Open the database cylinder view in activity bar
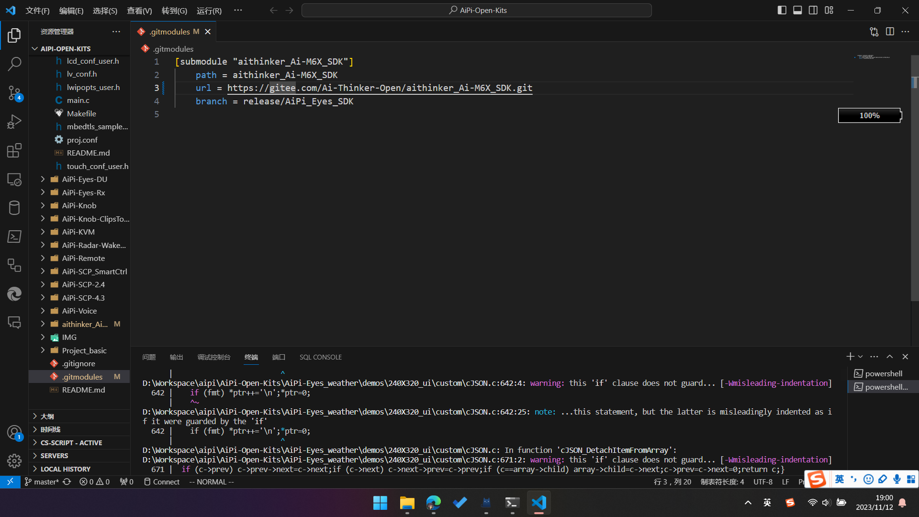The image size is (919, 517). pos(14,208)
